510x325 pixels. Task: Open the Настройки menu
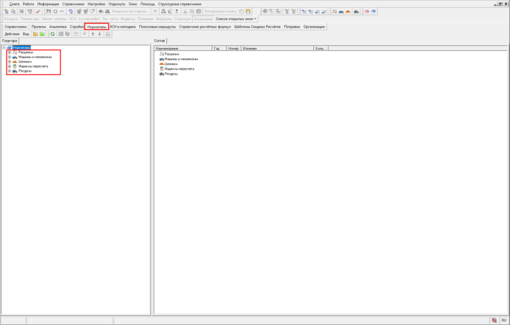point(96,4)
